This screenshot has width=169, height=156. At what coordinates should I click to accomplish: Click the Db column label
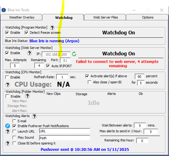tap(141, 94)
